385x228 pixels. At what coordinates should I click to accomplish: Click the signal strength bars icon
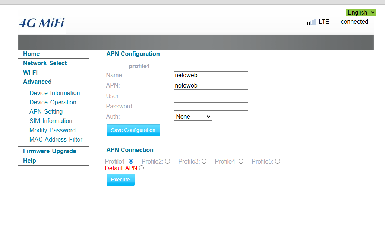311,22
